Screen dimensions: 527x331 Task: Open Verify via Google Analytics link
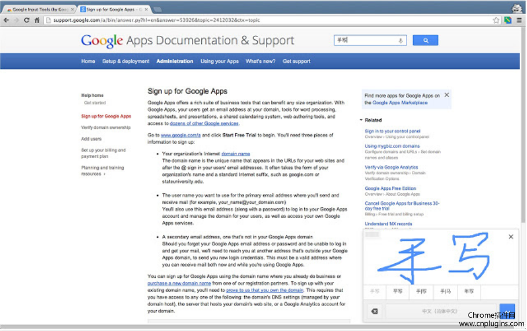(391, 167)
